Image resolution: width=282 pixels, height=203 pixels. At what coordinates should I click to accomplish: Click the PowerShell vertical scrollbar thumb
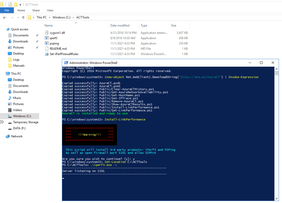(276, 73)
